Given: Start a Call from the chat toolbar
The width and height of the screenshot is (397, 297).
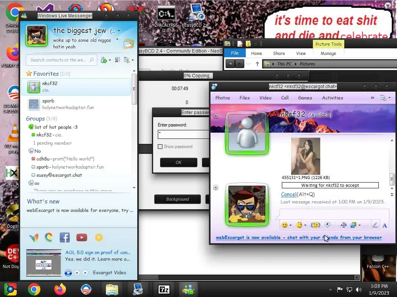Looking at the screenshot, I should 285,98.
